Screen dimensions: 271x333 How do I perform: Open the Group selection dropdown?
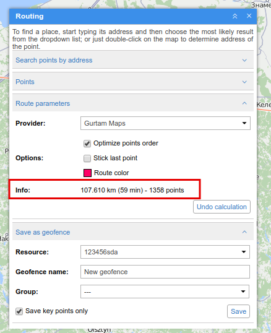pyautogui.click(x=165, y=292)
